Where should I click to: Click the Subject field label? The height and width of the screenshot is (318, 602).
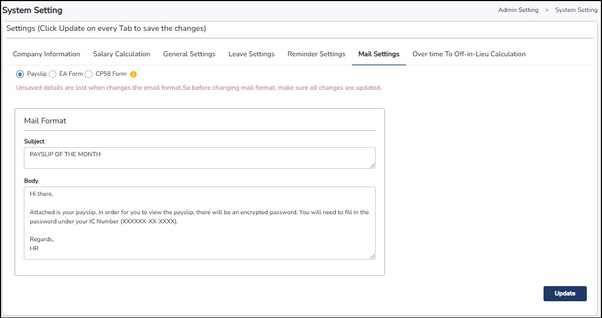[34, 142]
